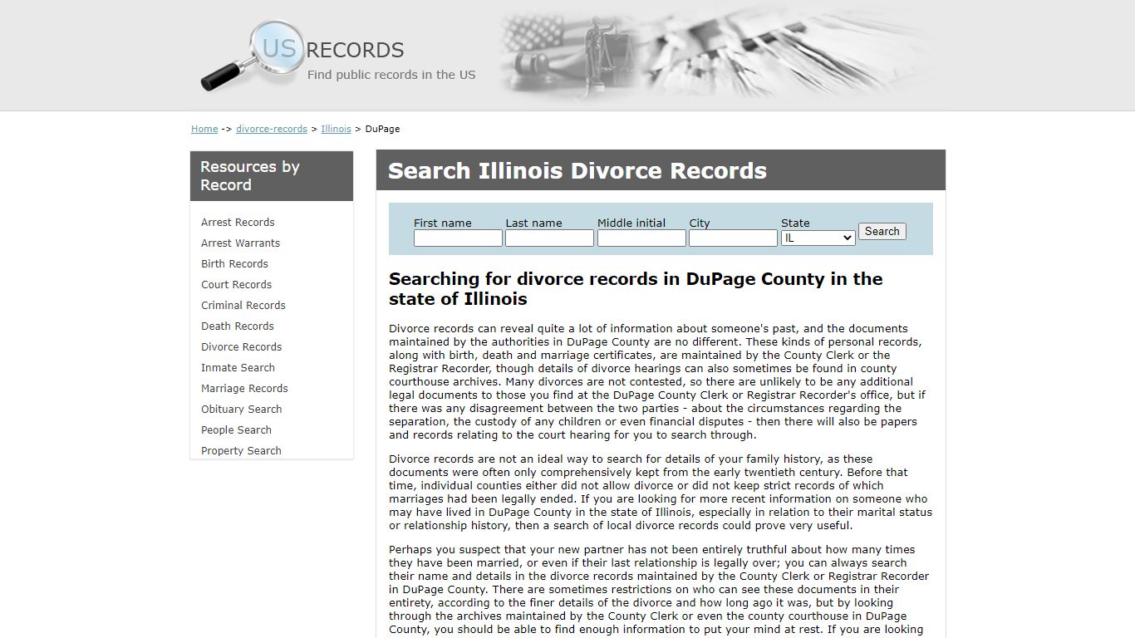Click the 'Search Illinois Divorce Records' heading

pyautogui.click(x=577, y=170)
